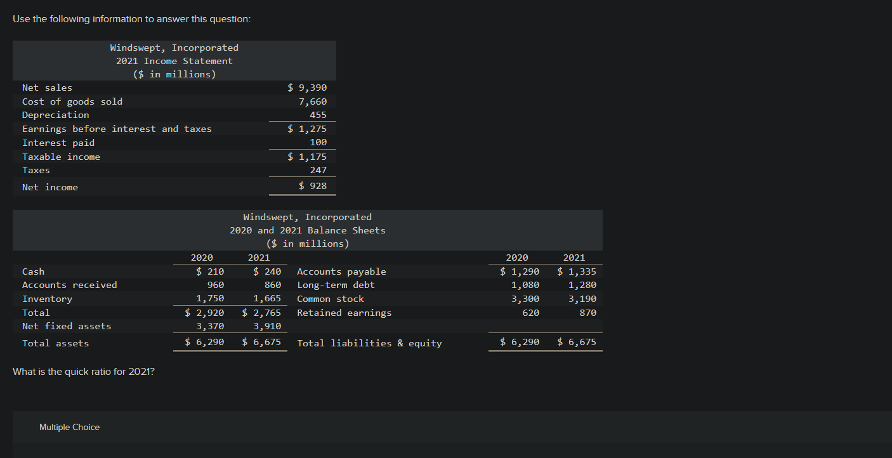Viewport: 892px width, 458px height.
Task: Click 'Earnings before interest and taxes' label
Action: tap(117, 129)
